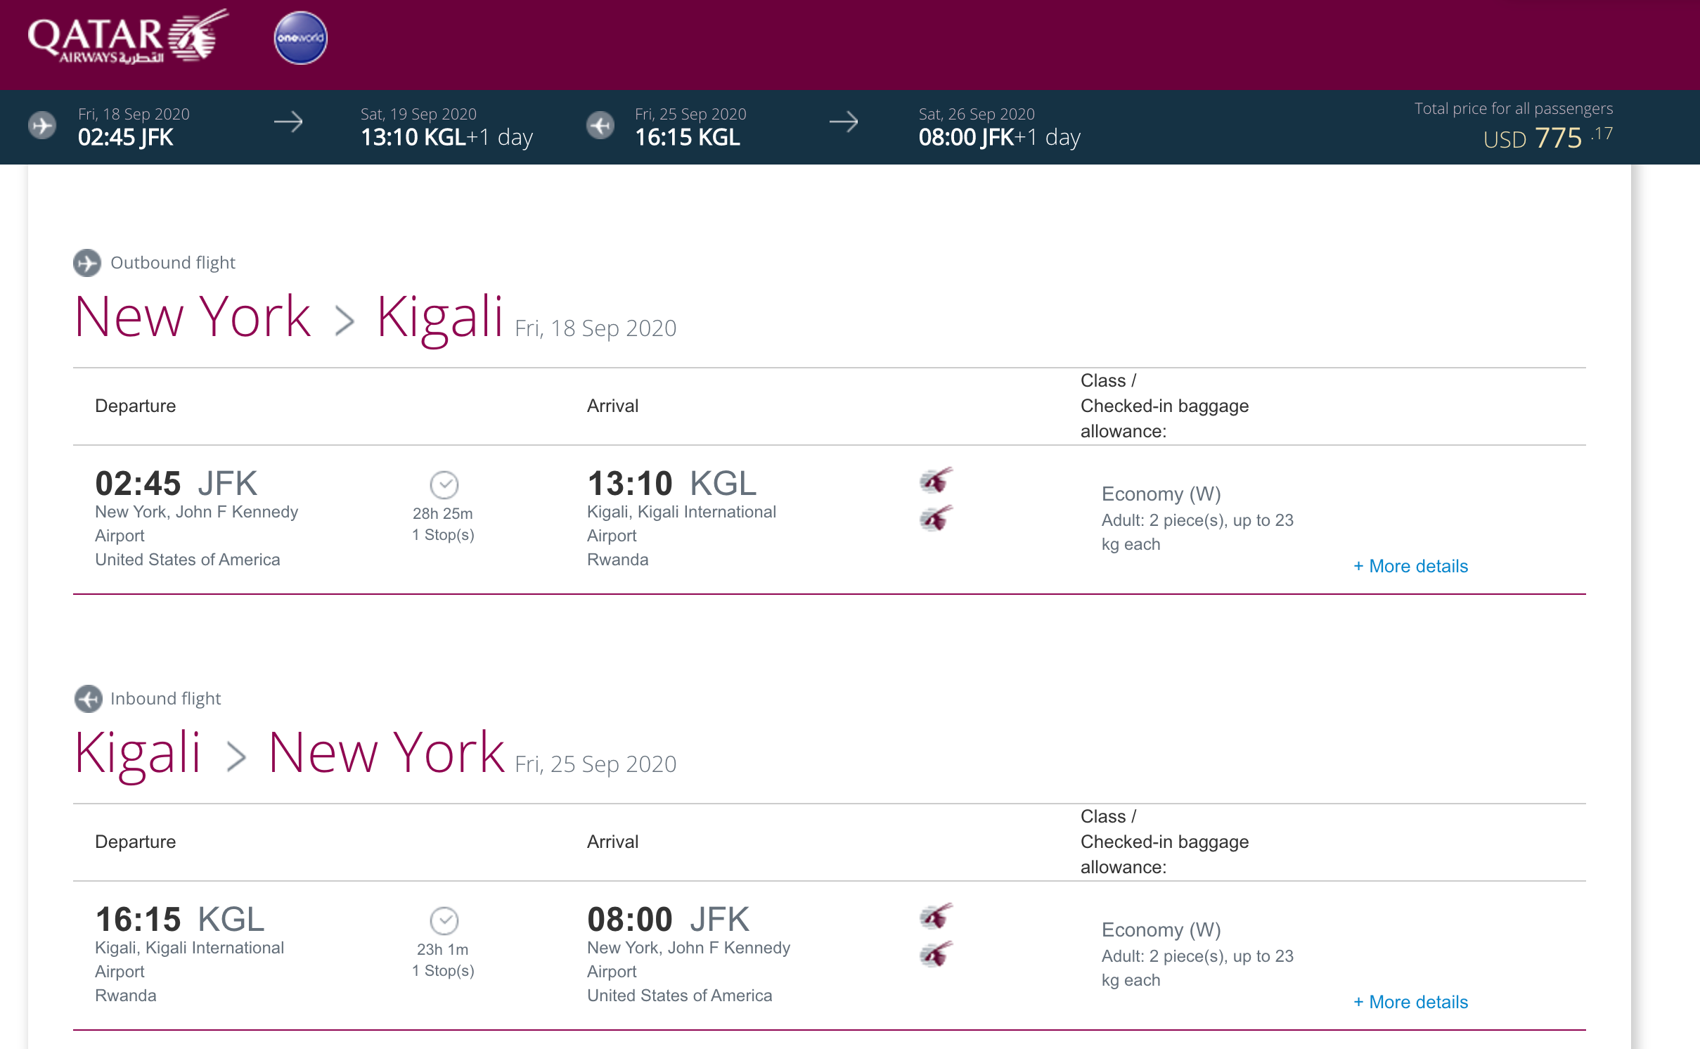Select the 02:45 JFK departure in summary bar
Screen dimensions: 1700x1049
pos(126,137)
